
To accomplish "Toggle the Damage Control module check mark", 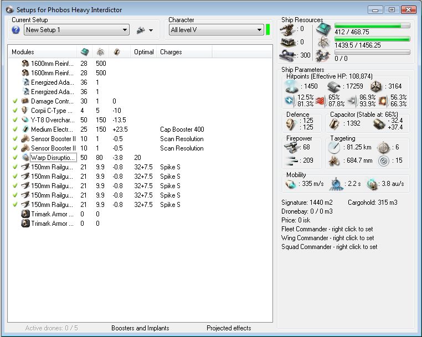I will [15, 101].
